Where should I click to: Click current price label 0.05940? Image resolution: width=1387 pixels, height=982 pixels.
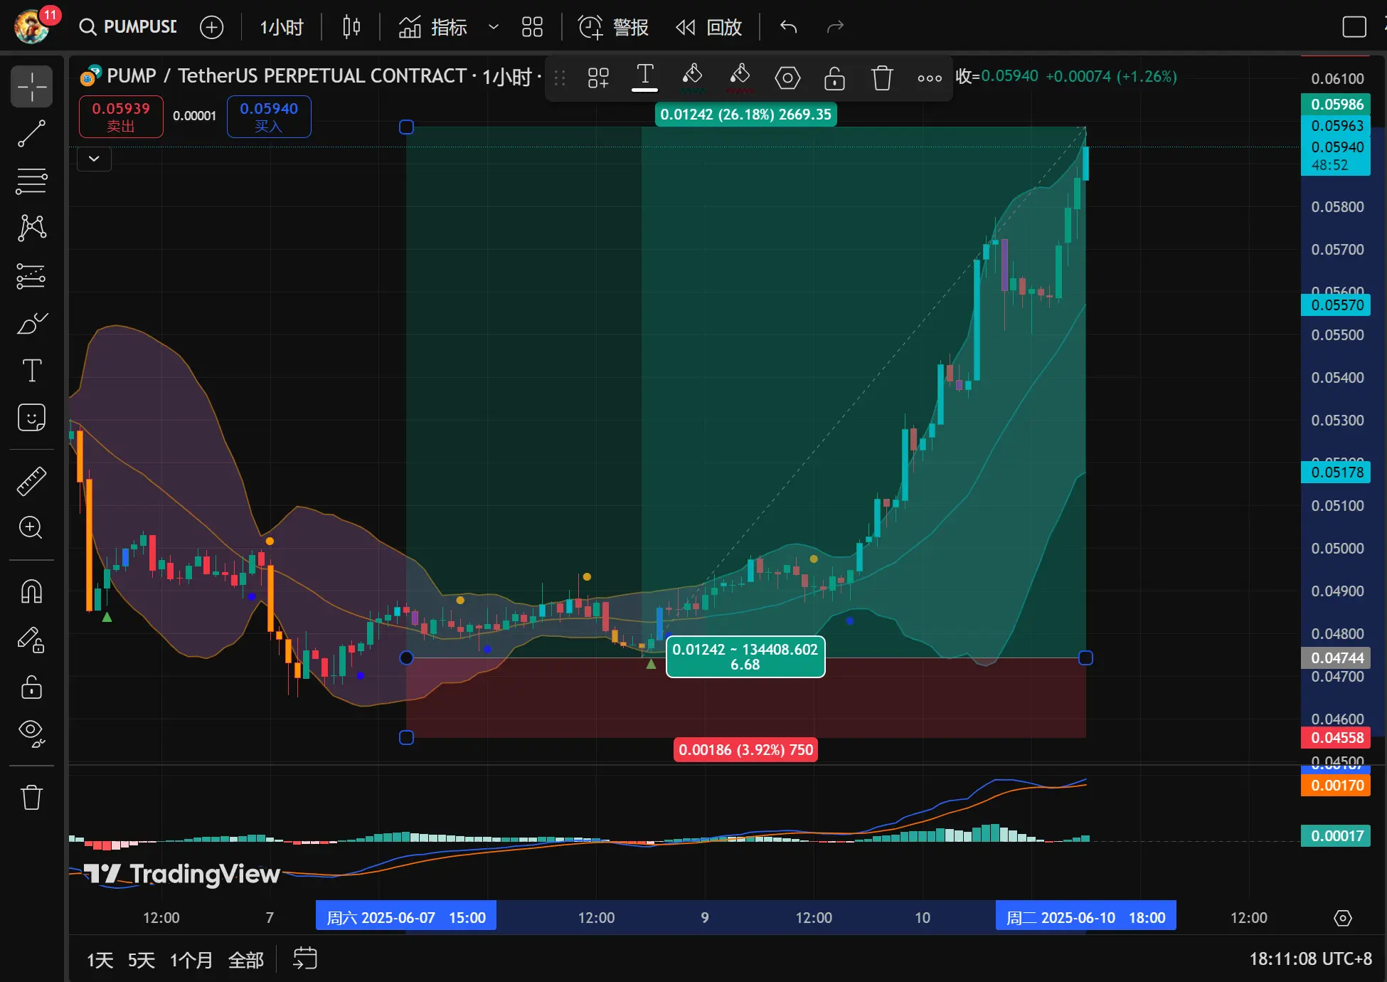click(x=1336, y=147)
